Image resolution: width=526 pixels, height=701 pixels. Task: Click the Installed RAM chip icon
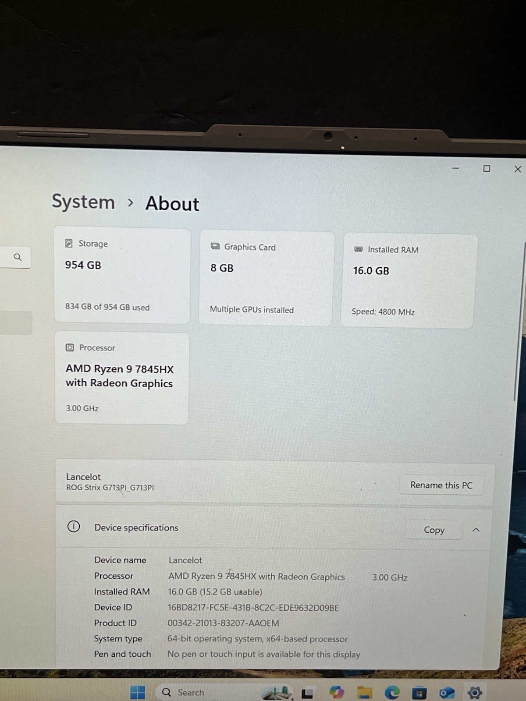[358, 249]
